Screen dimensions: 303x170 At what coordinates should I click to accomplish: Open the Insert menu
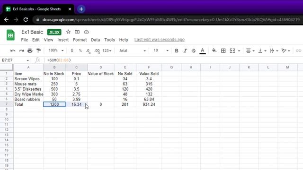63,40
